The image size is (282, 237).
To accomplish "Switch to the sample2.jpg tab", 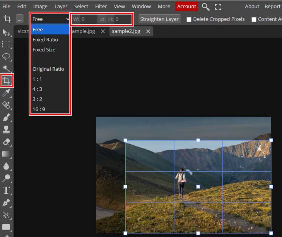I will (x=126, y=31).
